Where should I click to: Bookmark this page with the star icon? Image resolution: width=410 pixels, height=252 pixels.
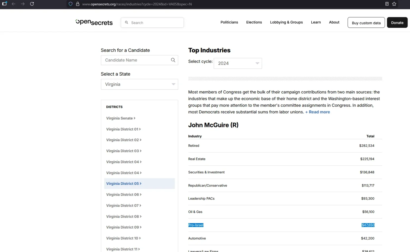tap(394, 4)
